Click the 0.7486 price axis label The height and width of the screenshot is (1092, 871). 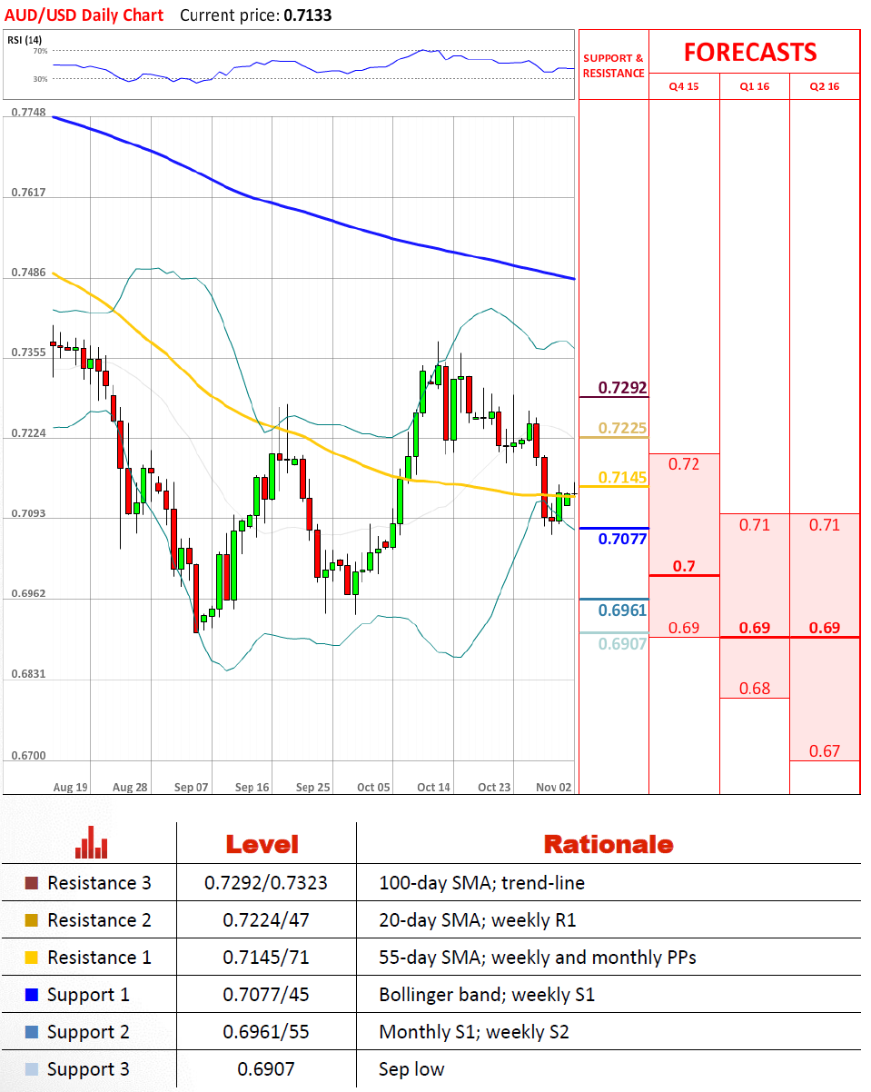[x=28, y=273]
